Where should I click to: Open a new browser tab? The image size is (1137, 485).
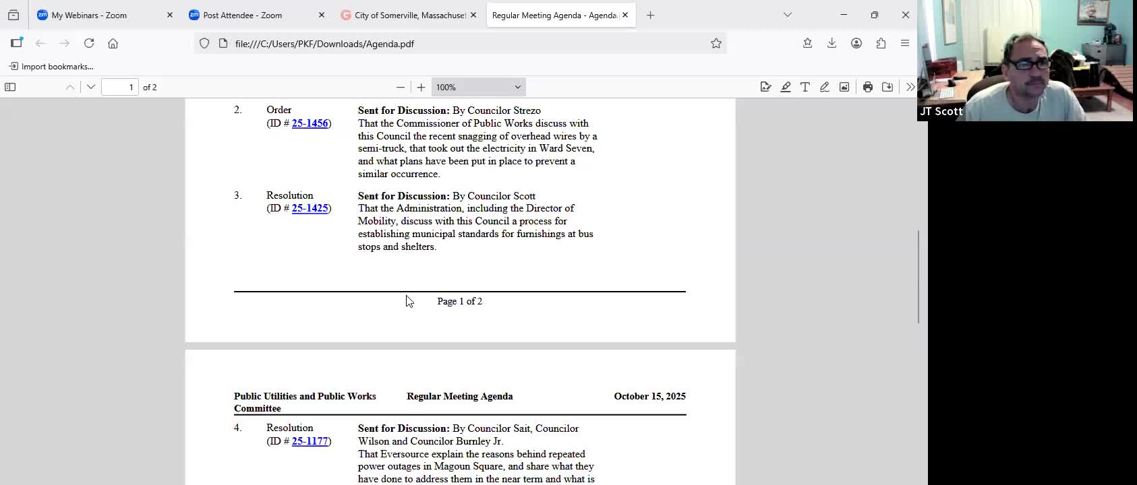[651, 15]
